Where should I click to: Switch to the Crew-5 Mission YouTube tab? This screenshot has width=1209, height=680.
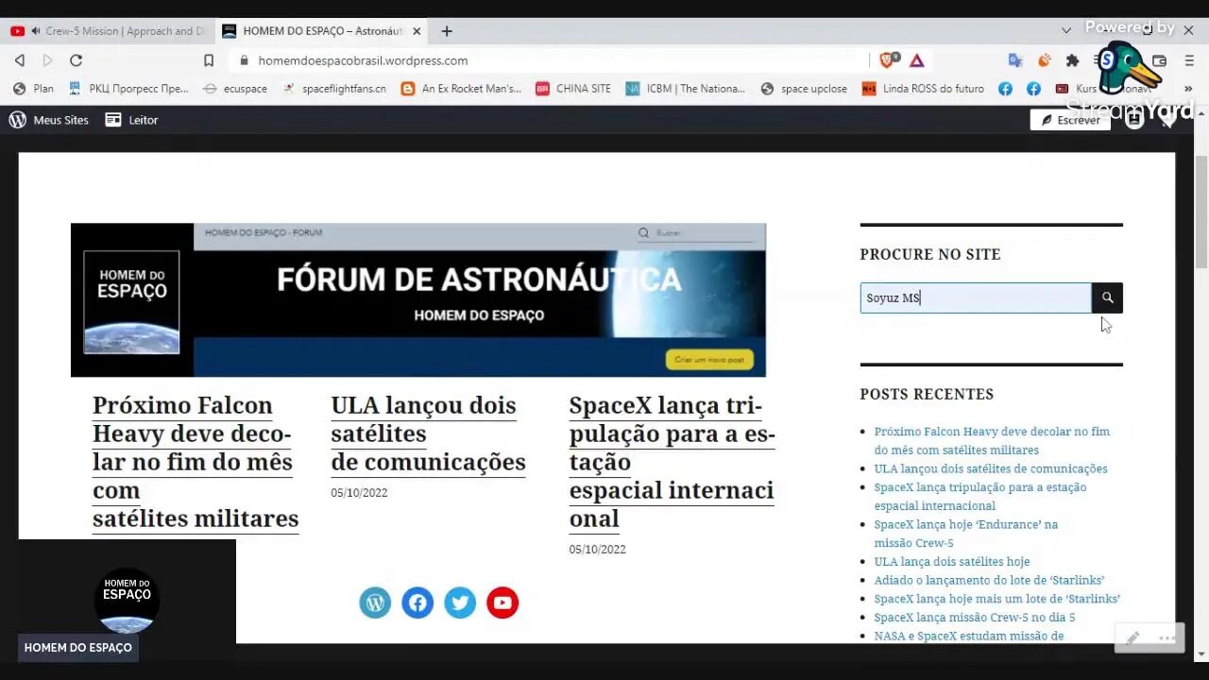coord(108,31)
